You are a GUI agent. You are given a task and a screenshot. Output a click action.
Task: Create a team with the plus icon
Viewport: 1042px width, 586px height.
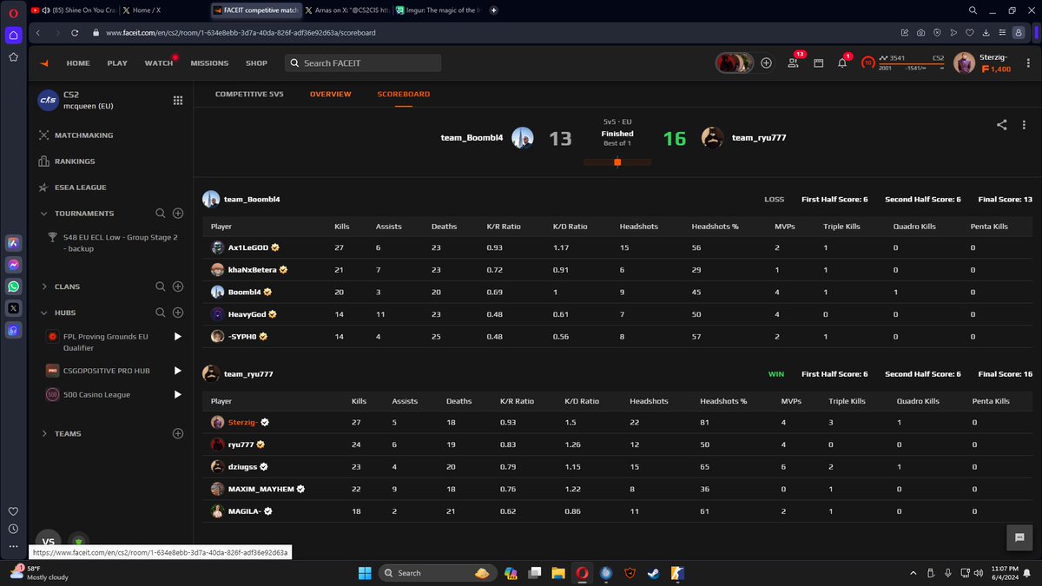pyautogui.click(x=178, y=433)
